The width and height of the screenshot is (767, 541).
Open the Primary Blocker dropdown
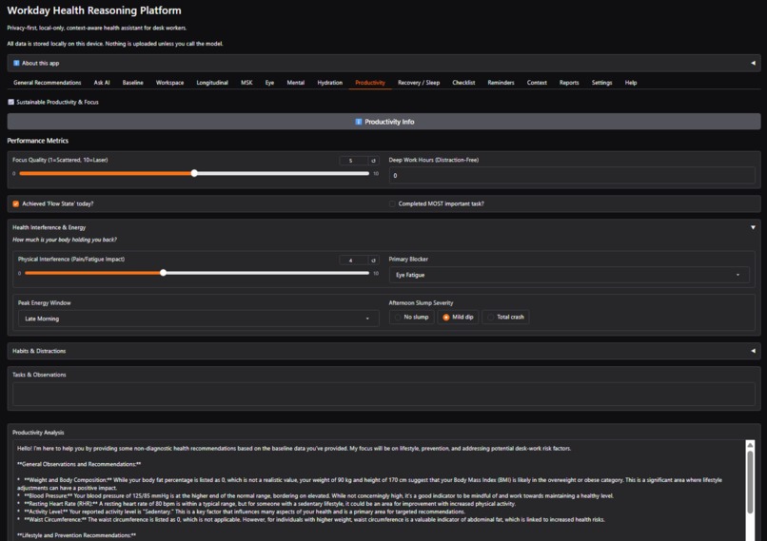pos(569,275)
